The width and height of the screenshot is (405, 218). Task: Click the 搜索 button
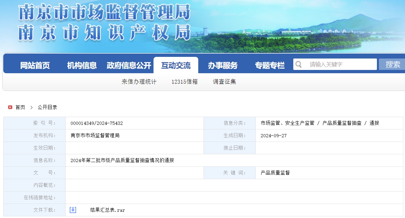pos(392,64)
